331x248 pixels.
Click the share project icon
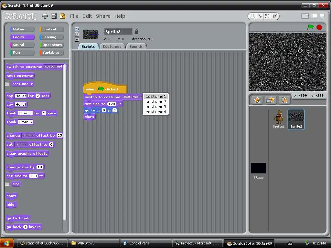62,16
